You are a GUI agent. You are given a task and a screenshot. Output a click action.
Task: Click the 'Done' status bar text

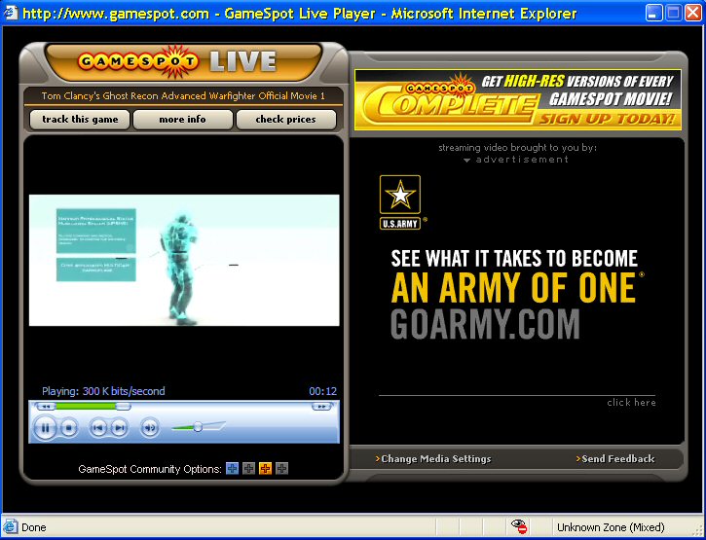(34, 527)
